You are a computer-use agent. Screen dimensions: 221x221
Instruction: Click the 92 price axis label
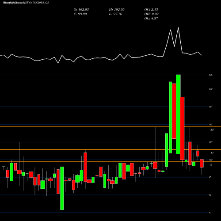click(x=210, y=195)
